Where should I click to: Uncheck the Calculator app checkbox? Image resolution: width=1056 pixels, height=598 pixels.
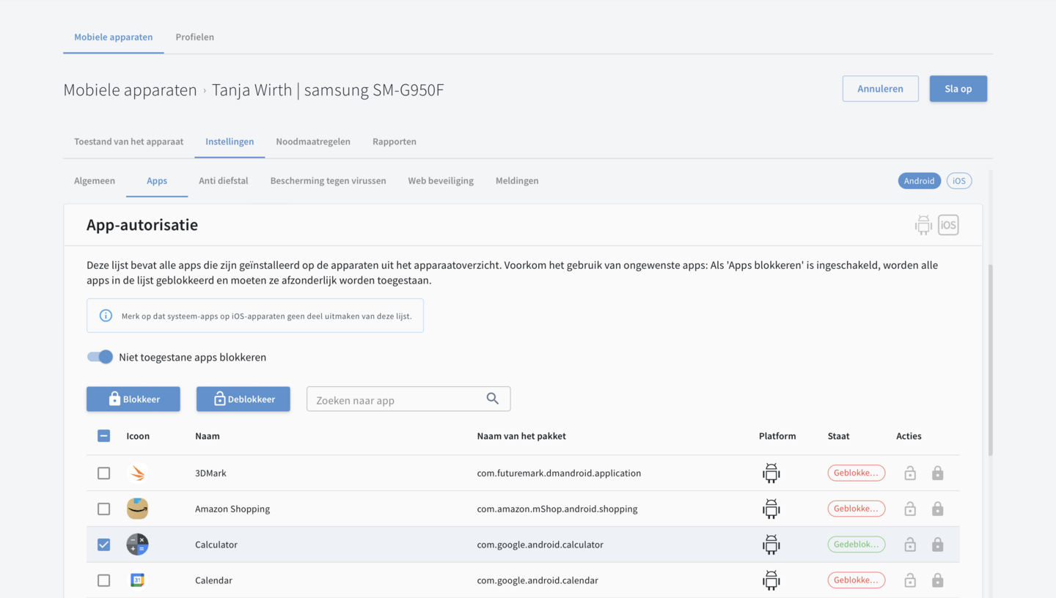[104, 545]
